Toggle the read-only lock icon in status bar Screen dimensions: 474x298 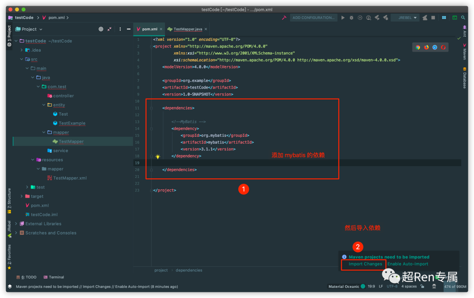pos(422,287)
